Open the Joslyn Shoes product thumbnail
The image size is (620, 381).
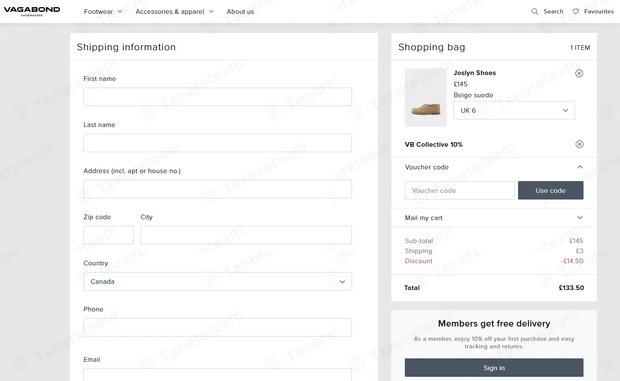click(426, 98)
